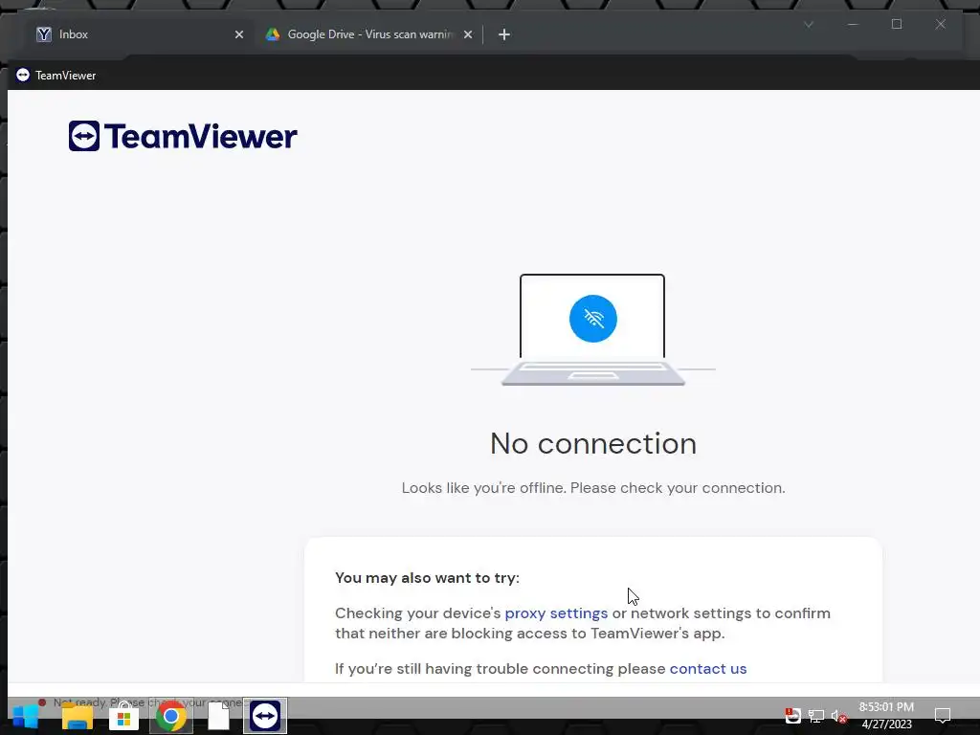This screenshot has width=980, height=735.
Task: Open Google Chrome from the taskbar
Action: pyautogui.click(x=170, y=716)
